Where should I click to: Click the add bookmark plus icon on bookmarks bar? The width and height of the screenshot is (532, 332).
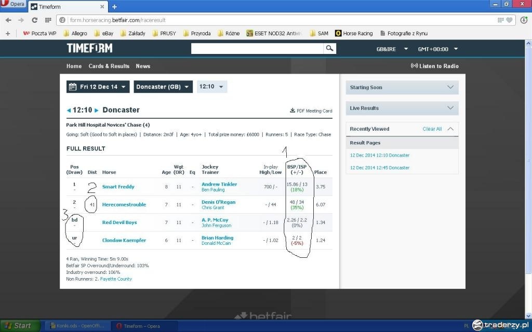pyautogui.click(x=8, y=34)
